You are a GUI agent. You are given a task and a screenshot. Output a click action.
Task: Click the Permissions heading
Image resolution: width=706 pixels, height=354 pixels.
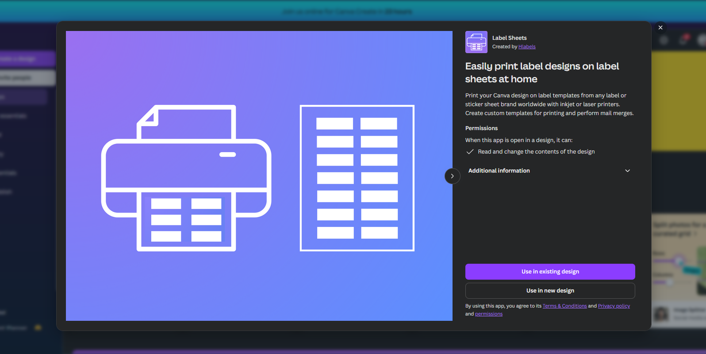click(481, 128)
